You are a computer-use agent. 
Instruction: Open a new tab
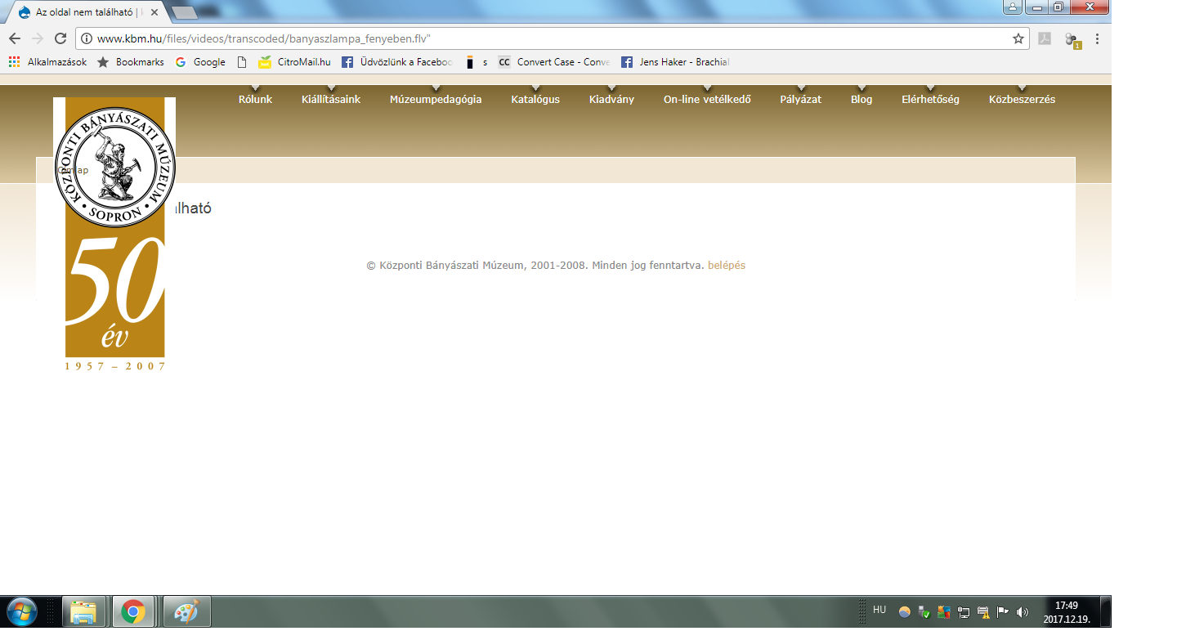[x=186, y=12]
